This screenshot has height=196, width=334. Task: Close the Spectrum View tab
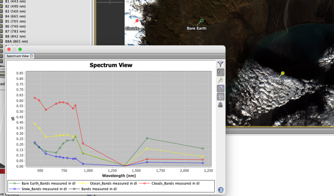click(32, 56)
